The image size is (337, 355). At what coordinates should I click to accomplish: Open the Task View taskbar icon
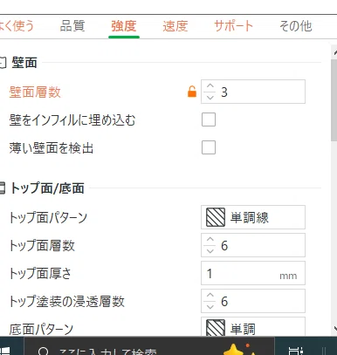(296, 351)
